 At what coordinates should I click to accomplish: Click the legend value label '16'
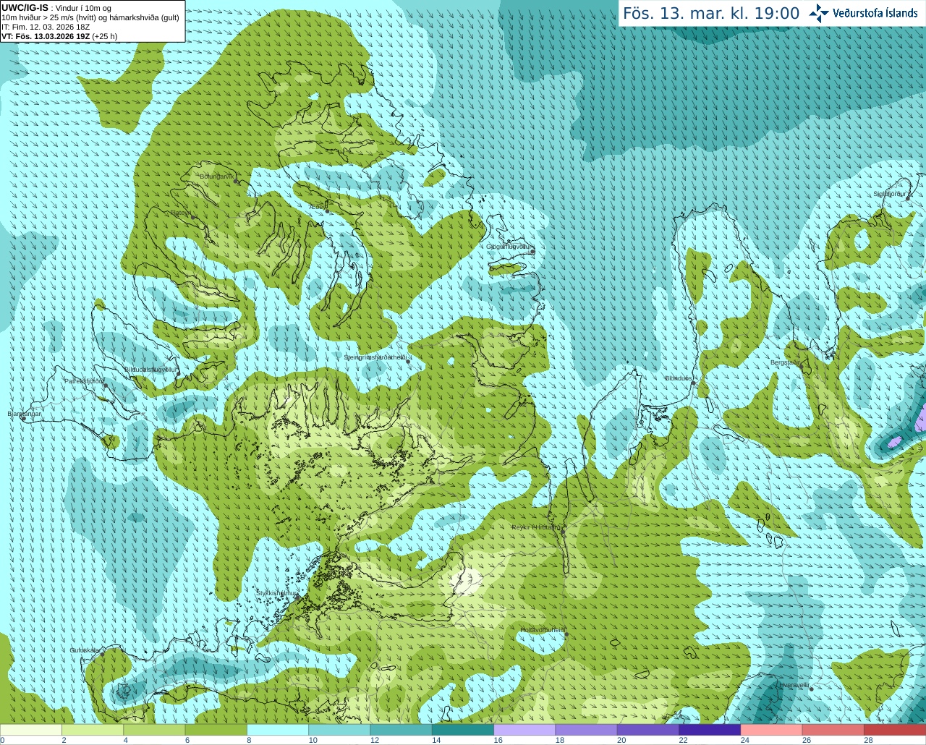(498, 740)
